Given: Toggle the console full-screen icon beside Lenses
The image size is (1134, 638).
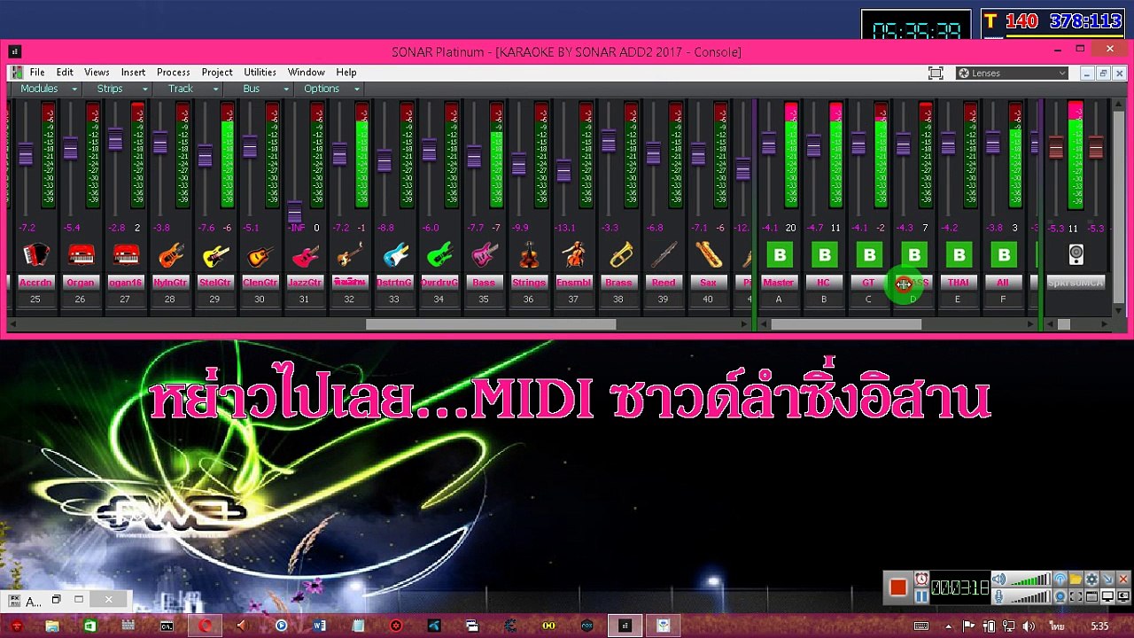Looking at the screenshot, I should pos(936,74).
